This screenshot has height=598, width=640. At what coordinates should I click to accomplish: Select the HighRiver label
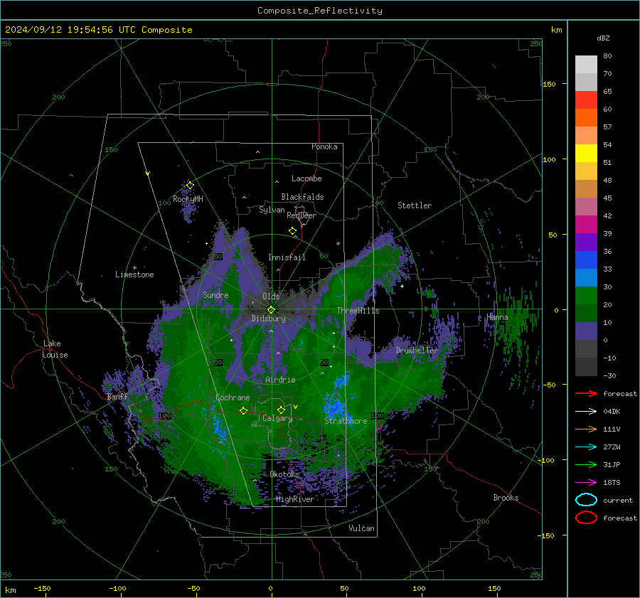tap(295, 499)
